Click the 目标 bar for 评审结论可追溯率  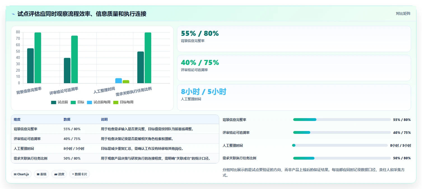[74, 59]
